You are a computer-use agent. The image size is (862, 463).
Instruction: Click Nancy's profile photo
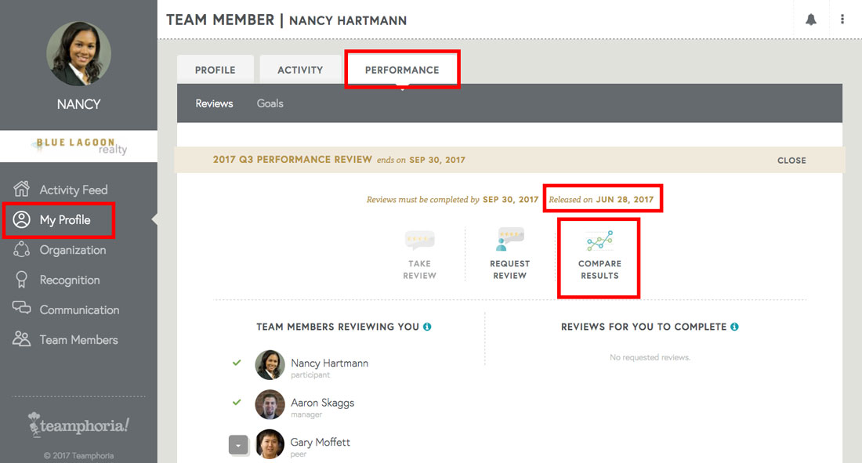coord(78,54)
